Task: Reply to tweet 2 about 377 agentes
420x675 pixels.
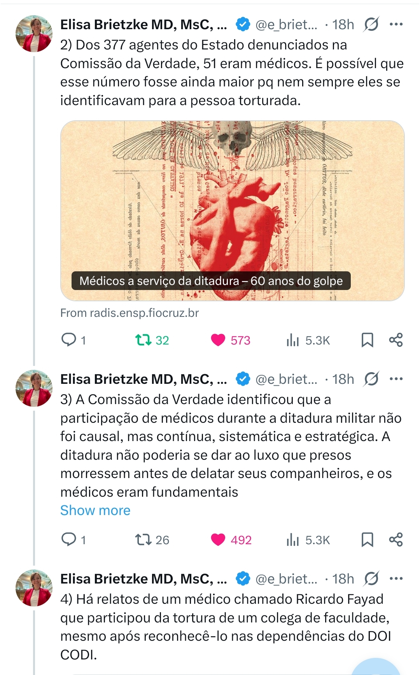Action: [x=69, y=340]
